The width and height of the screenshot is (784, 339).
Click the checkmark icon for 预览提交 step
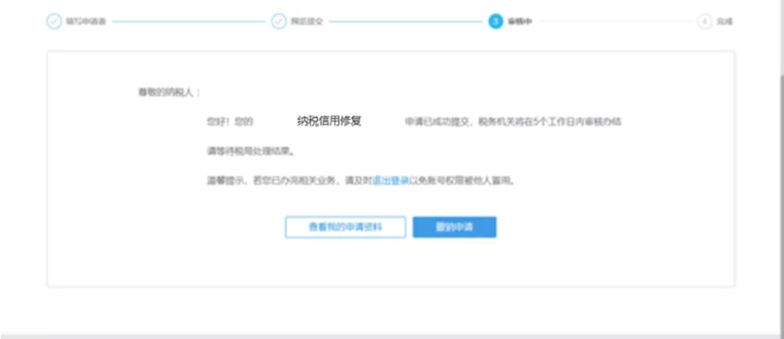tap(279, 22)
